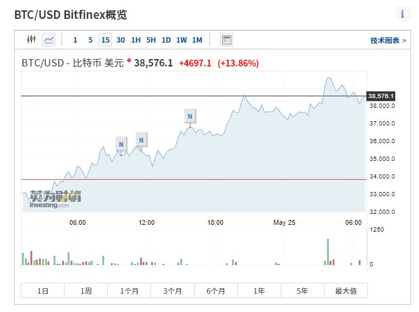Open the news/calendar panel icon
Image resolution: width=419 pixels, height=312 pixels.
pyautogui.click(x=227, y=40)
